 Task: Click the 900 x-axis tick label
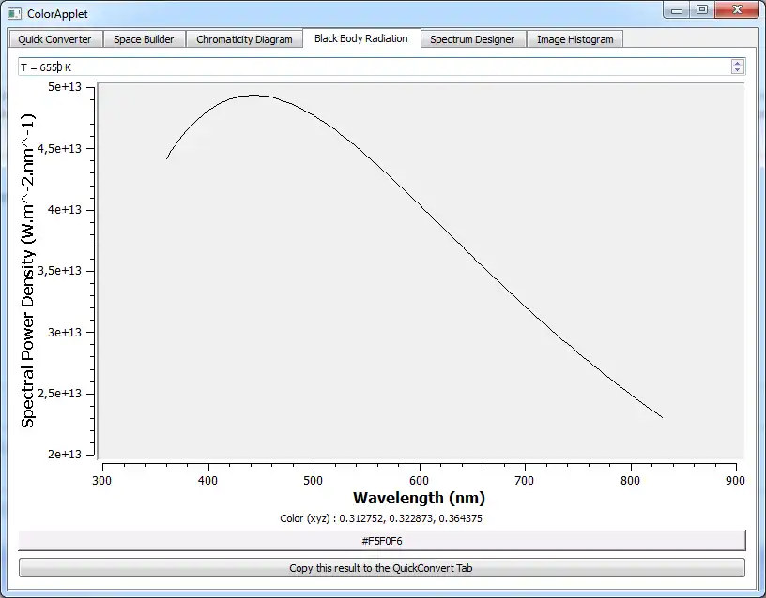[735, 481]
